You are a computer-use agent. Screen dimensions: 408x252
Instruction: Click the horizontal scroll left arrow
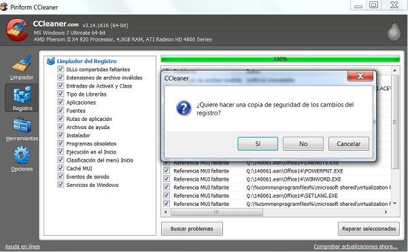[x=166, y=212]
